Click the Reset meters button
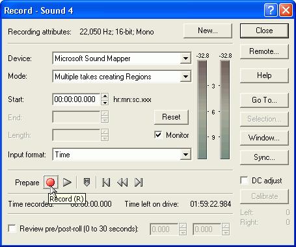296x247 pixels. click(171, 117)
